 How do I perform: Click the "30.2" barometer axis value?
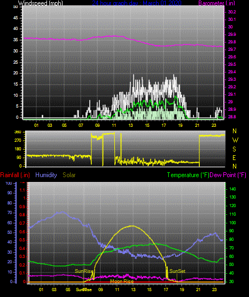[232, 12]
